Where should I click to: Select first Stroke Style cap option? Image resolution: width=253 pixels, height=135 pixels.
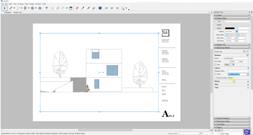point(238,35)
